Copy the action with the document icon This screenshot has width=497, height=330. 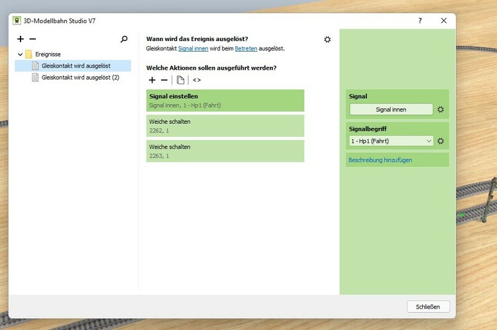point(180,80)
